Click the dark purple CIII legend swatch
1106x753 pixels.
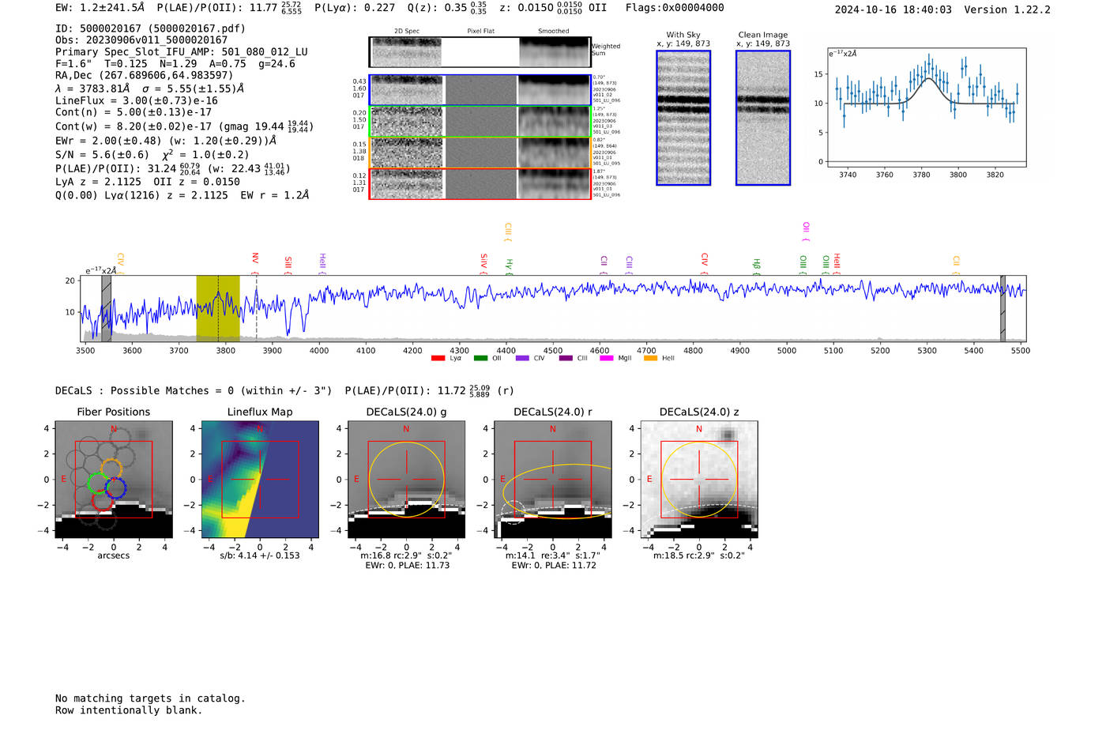coord(566,358)
